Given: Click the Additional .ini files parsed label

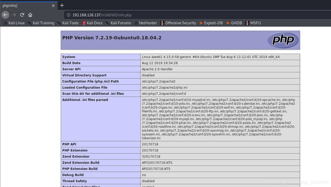Looking at the screenshot, I should [x=85, y=100].
